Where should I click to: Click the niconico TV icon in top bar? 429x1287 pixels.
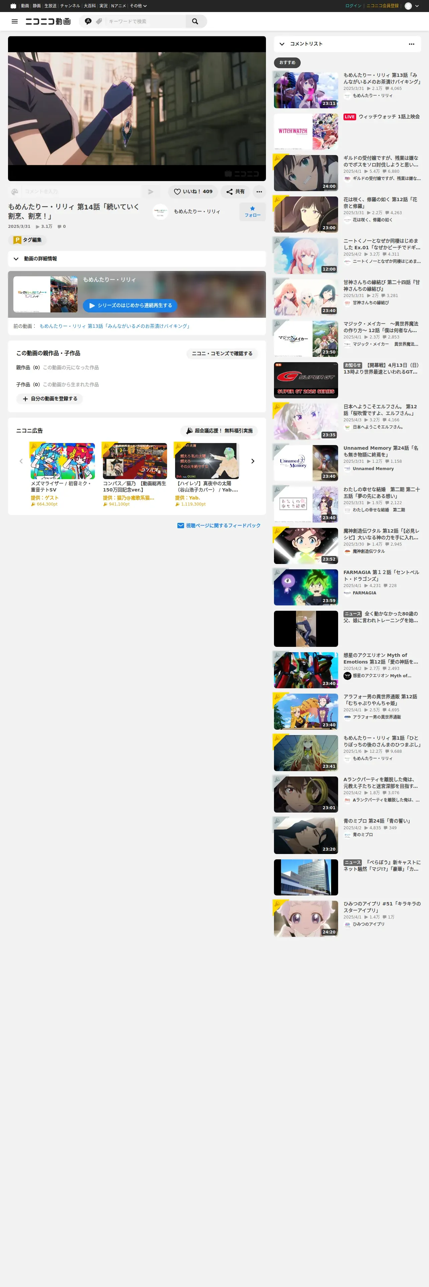(13, 6)
